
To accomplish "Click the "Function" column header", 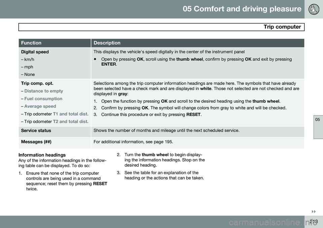I will point(31,43).
